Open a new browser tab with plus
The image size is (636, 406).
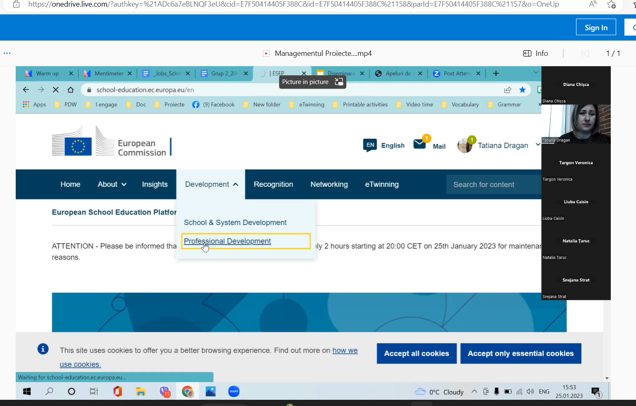point(496,73)
